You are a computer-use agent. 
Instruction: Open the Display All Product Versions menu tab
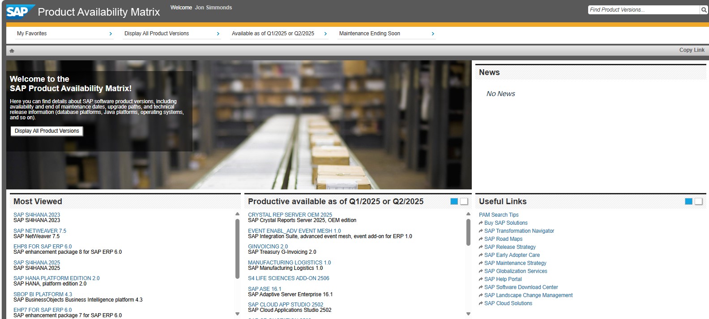(157, 34)
